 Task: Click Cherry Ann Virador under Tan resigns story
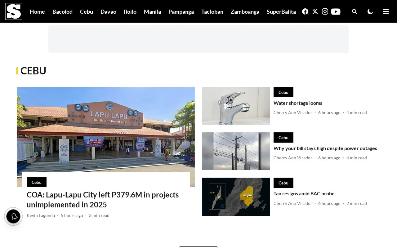(293, 203)
